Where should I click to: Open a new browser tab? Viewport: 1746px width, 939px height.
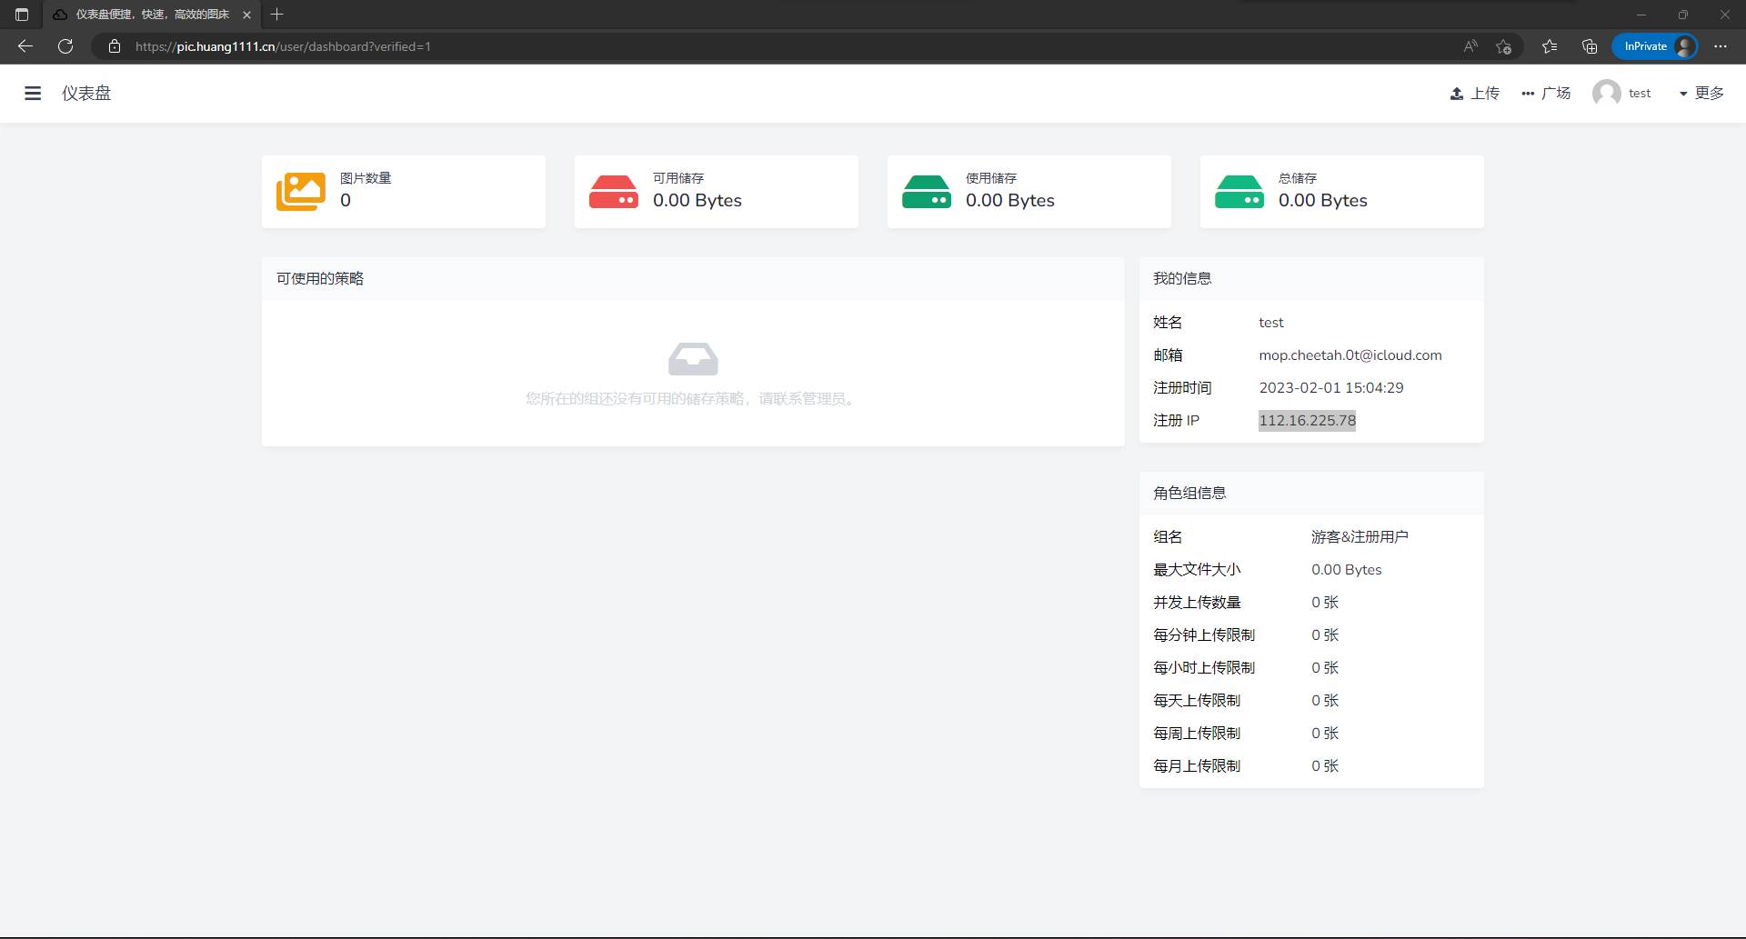tap(277, 15)
